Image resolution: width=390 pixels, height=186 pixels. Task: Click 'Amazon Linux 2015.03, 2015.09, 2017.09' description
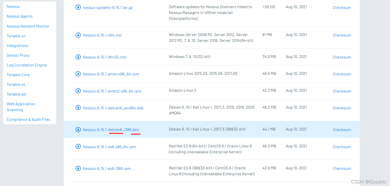coord(203,74)
